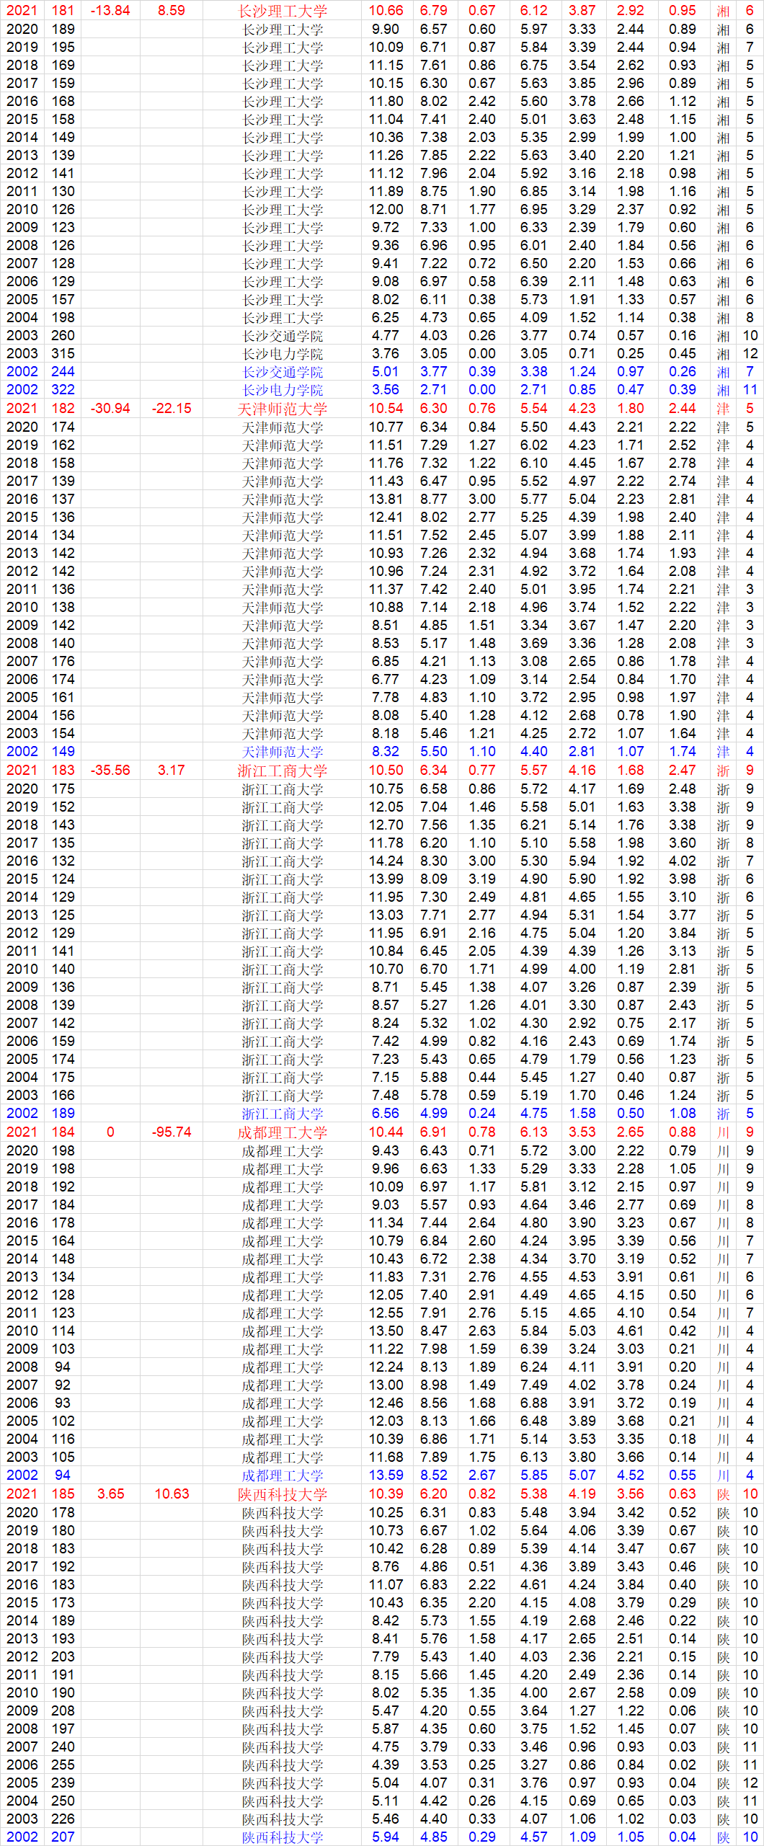Screen dimensions: 764x1846
Task: Click rank 255 in 2006 陕西科技大学 row
Action: tap(63, 1765)
